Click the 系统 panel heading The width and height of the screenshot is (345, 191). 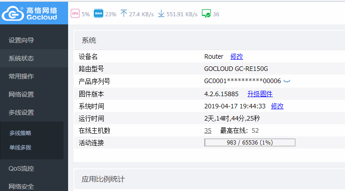click(x=89, y=40)
